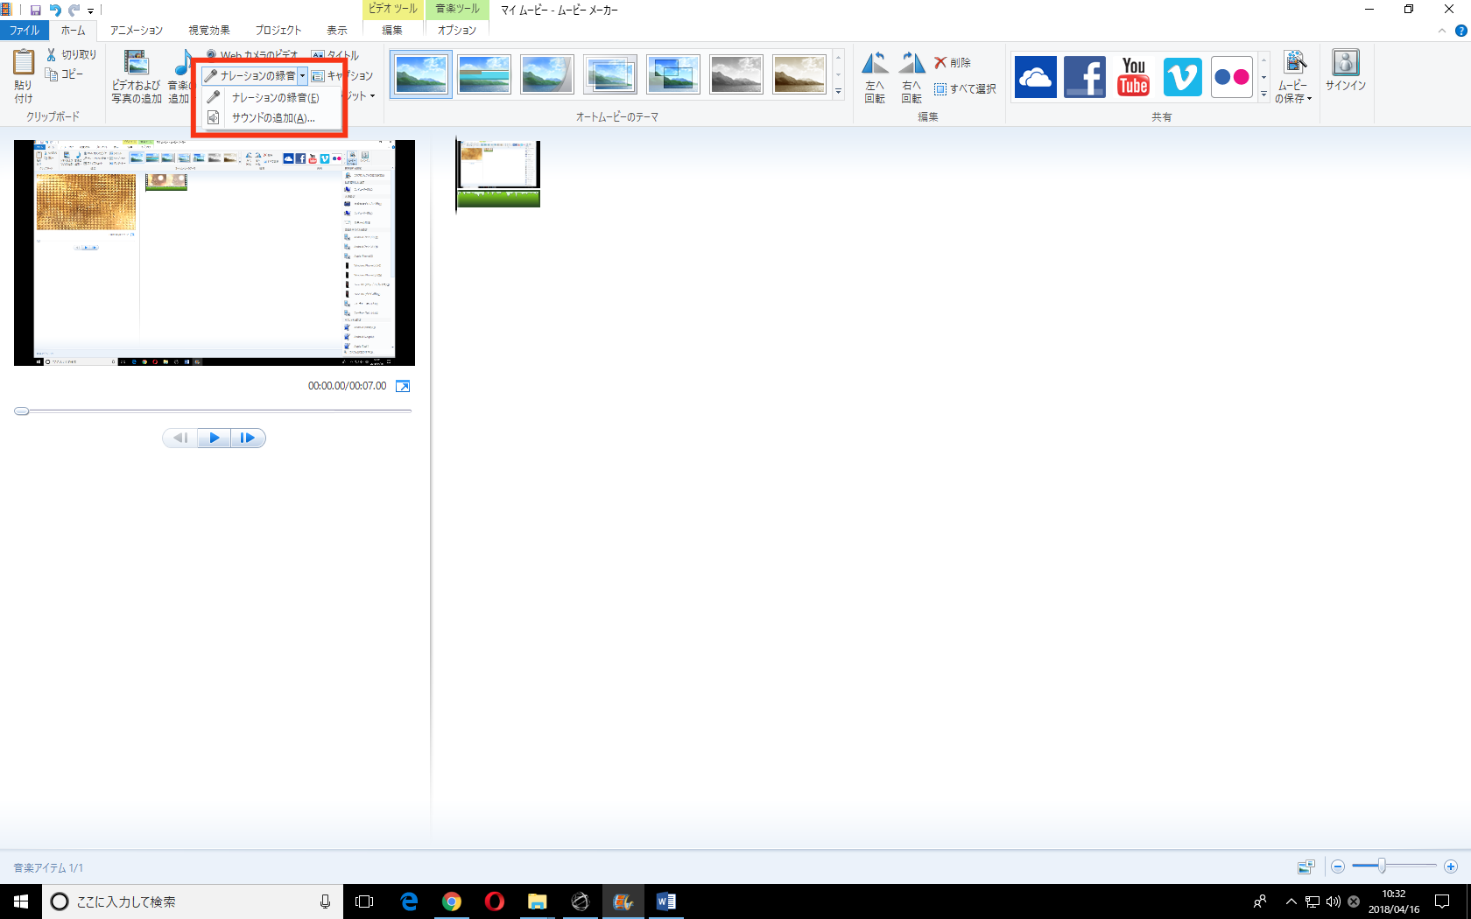1471x919 pixels.
Task: Choose サウンドの追加(A)... from the menu
Action: 272,118
